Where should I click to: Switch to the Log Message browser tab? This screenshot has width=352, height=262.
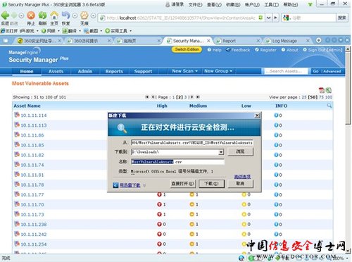[288, 41]
